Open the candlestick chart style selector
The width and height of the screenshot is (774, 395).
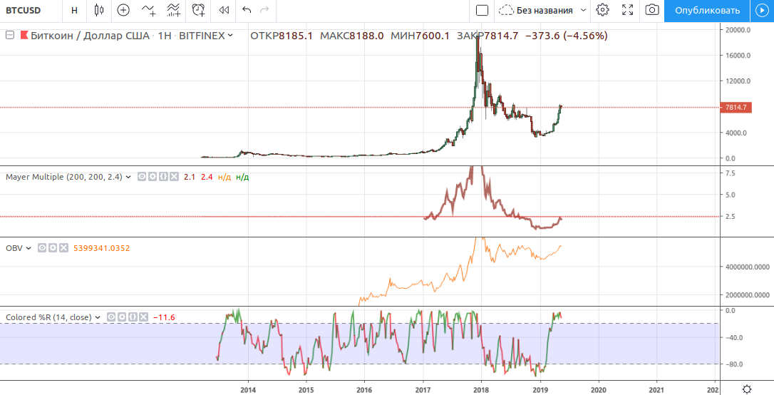coord(98,10)
